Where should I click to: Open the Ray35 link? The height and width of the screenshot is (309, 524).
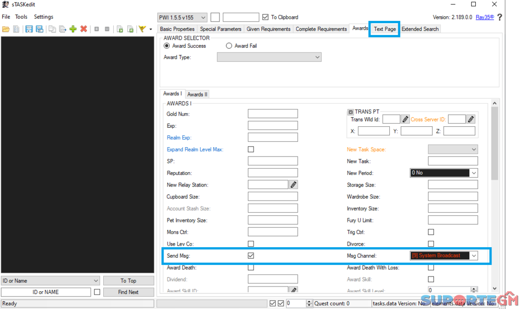tap(484, 17)
